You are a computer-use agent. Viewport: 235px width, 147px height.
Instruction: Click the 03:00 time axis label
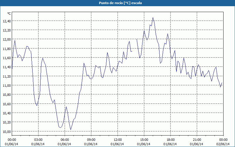(x=38, y=140)
